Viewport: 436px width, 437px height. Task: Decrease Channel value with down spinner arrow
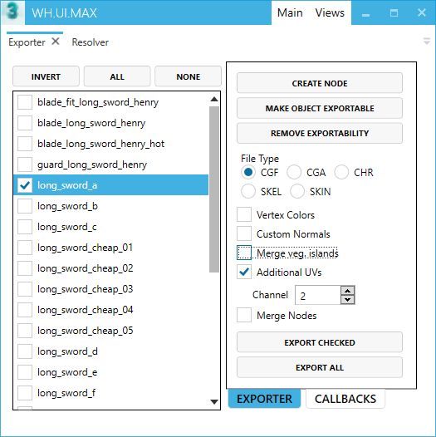click(347, 300)
